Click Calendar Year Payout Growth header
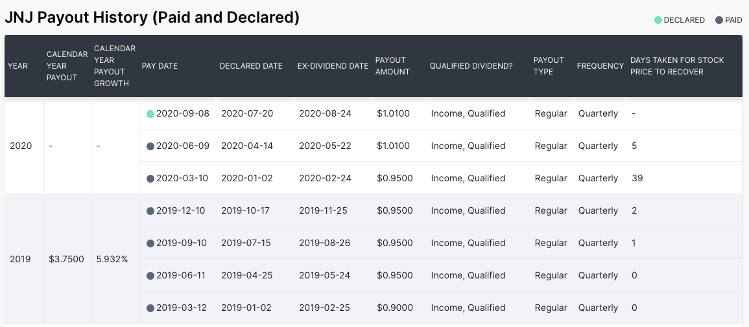Image resolution: width=749 pixels, height=327 pixels. click(115, 66)
